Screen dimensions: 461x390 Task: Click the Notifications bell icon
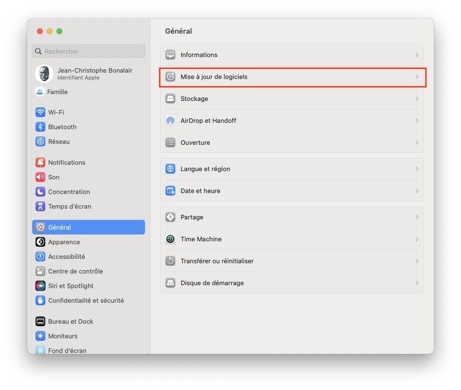coord(40,162)
